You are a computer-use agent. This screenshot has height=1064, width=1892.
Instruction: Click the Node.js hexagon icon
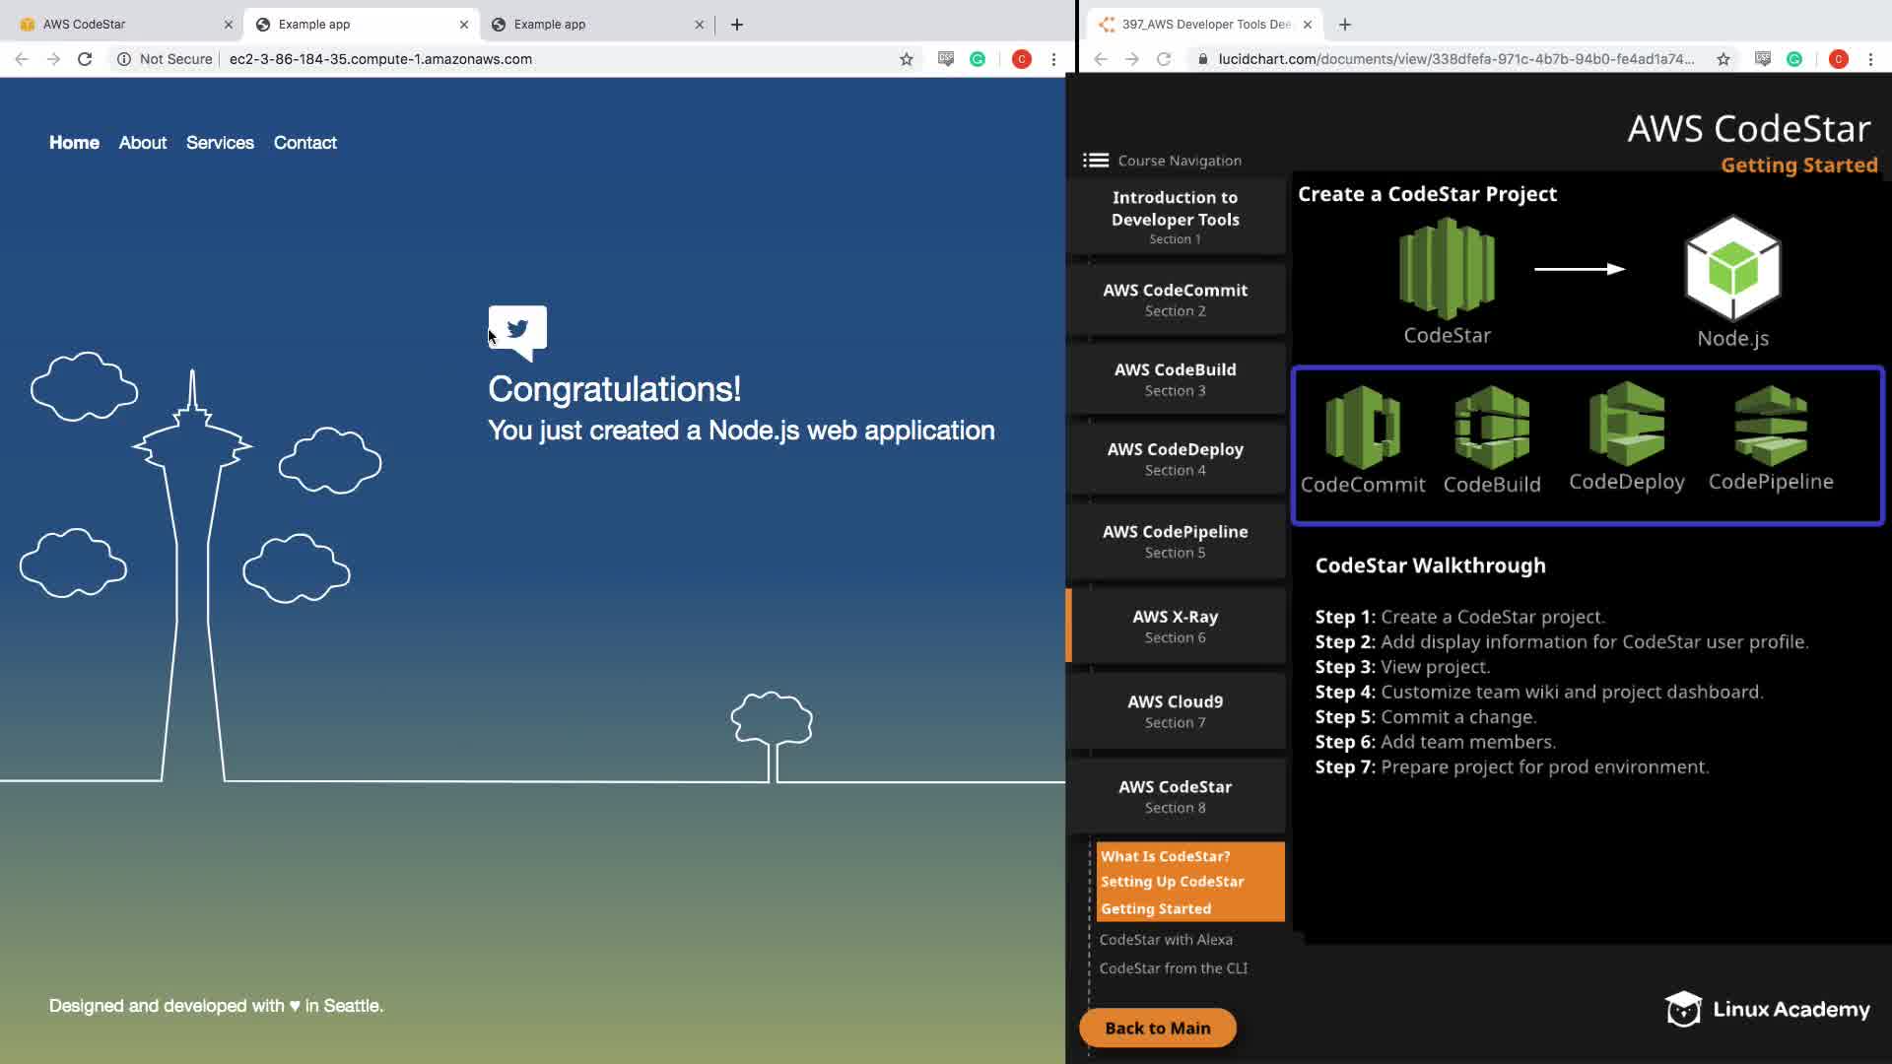(1732, 269)
